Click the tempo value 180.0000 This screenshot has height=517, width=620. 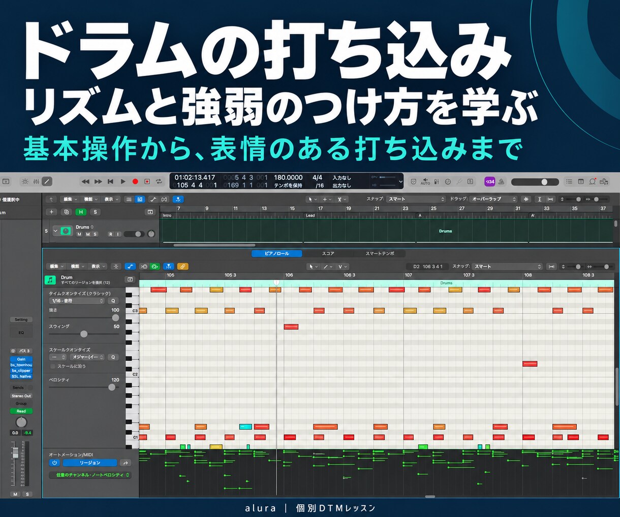288,177
